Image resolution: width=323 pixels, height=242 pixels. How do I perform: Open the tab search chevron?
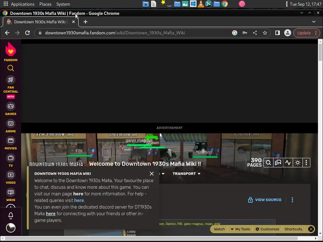(314, 22)
